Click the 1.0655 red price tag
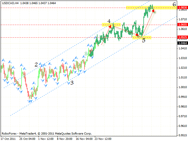188x141 pixels. (x=182, y=25)
